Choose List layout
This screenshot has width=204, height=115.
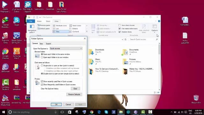pos(56,28)
